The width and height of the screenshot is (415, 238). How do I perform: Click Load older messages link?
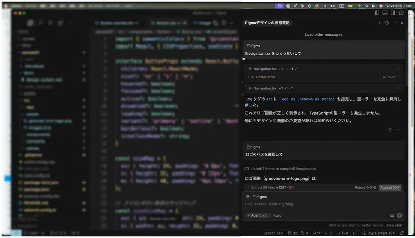coord(323,35)
